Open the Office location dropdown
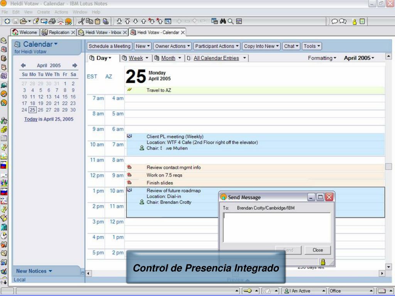Image resolution: width=395 pixels, height=296 pixels. 351,291
